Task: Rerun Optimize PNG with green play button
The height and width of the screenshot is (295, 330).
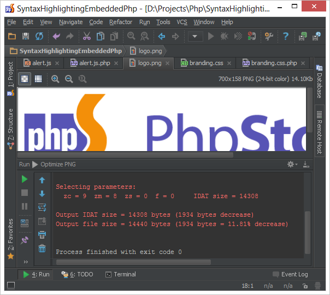Action: tap(25, 179)
